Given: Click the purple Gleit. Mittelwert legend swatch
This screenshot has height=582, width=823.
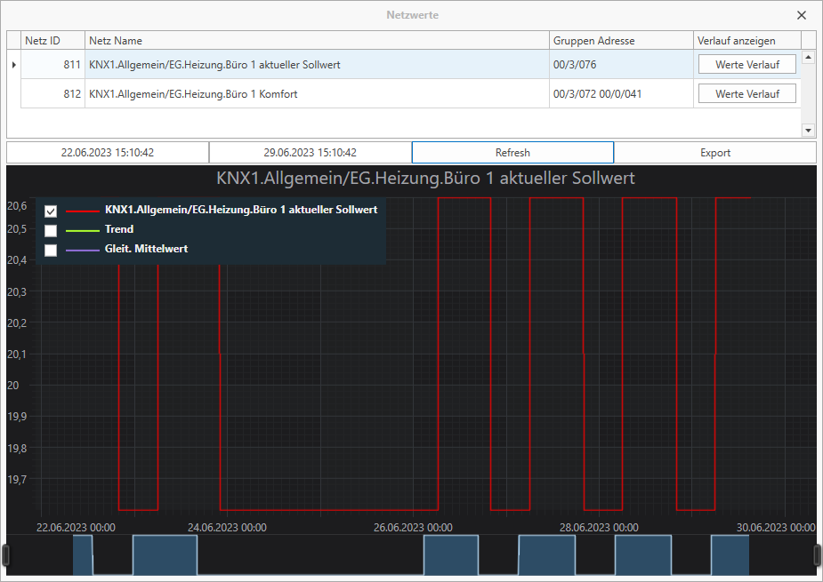Looking at the screenshot, I should coord(83,250).
